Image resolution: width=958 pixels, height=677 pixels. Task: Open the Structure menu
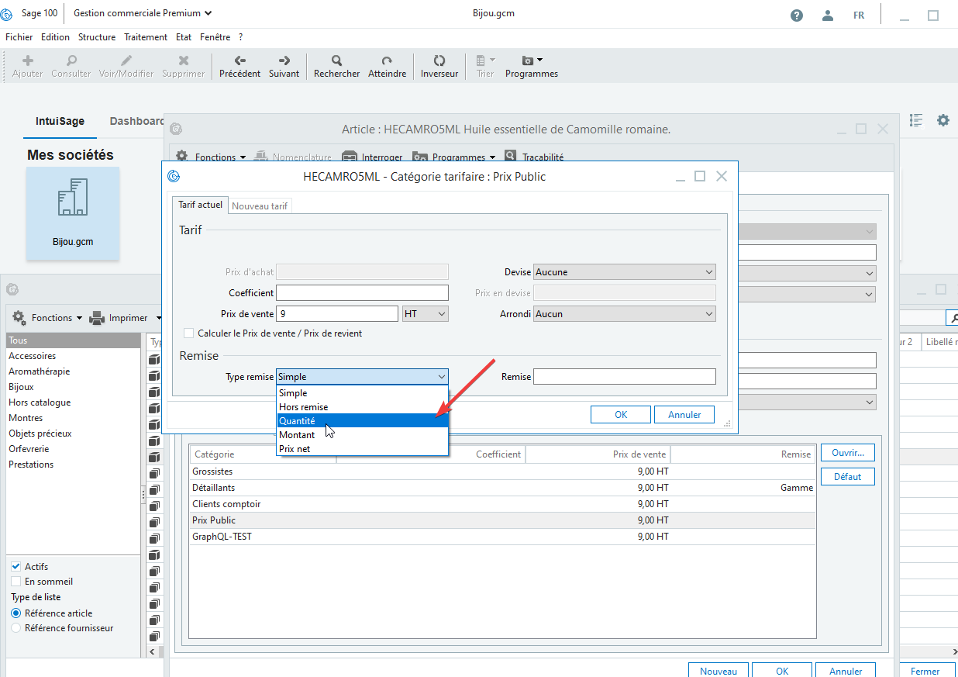point(97,37)
